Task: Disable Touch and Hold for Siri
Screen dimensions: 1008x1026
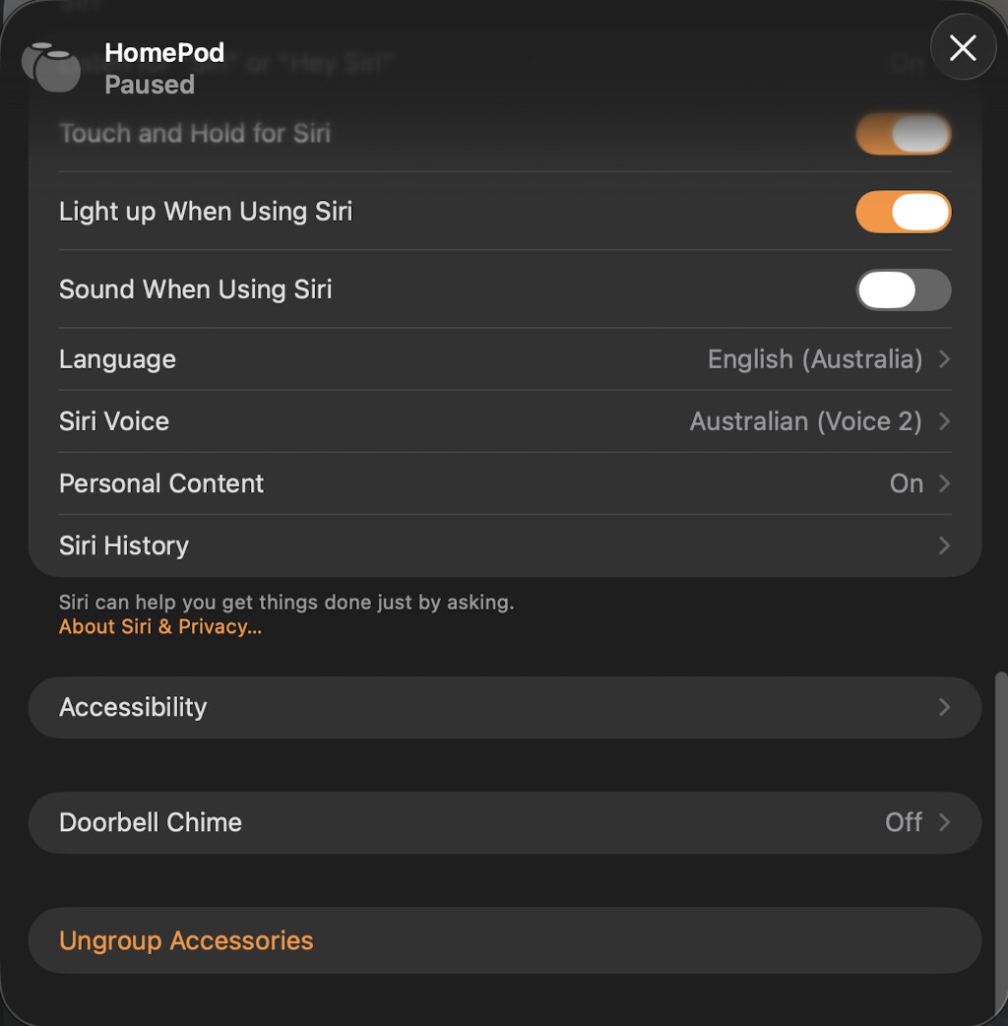Action: [904, 134]
